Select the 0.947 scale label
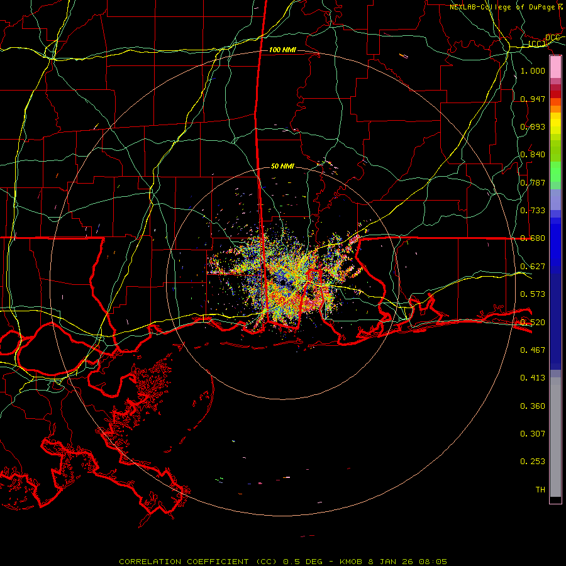 tap(533, 99)
